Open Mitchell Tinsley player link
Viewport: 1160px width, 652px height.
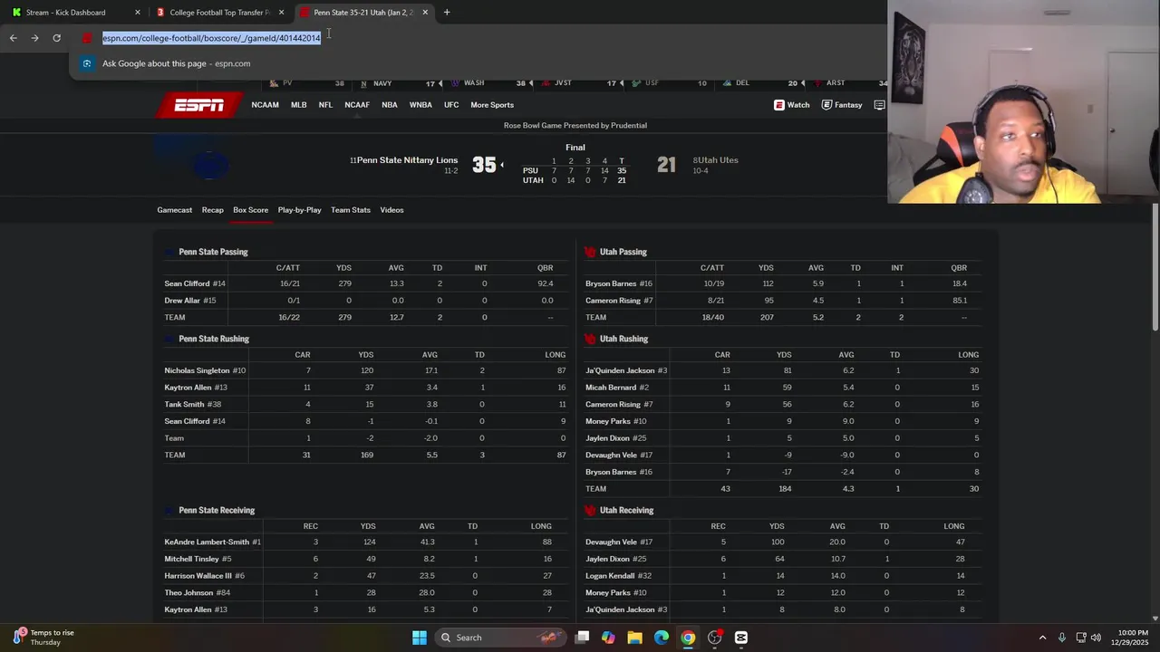point(191,560)
